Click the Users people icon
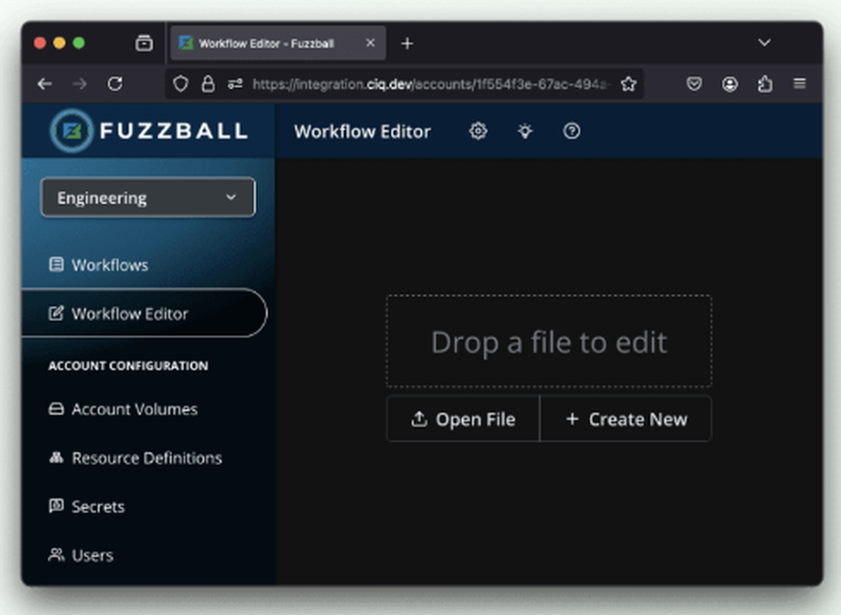841x615 pixels. click(x=56, y=555)
